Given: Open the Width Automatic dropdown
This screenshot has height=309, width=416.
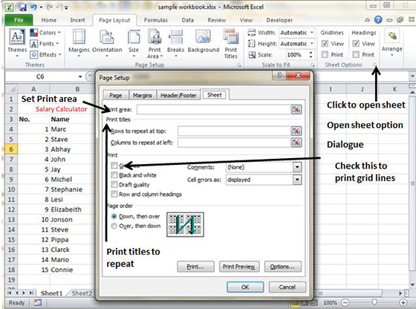Looking at the screenshot, I should pos(312,33).
